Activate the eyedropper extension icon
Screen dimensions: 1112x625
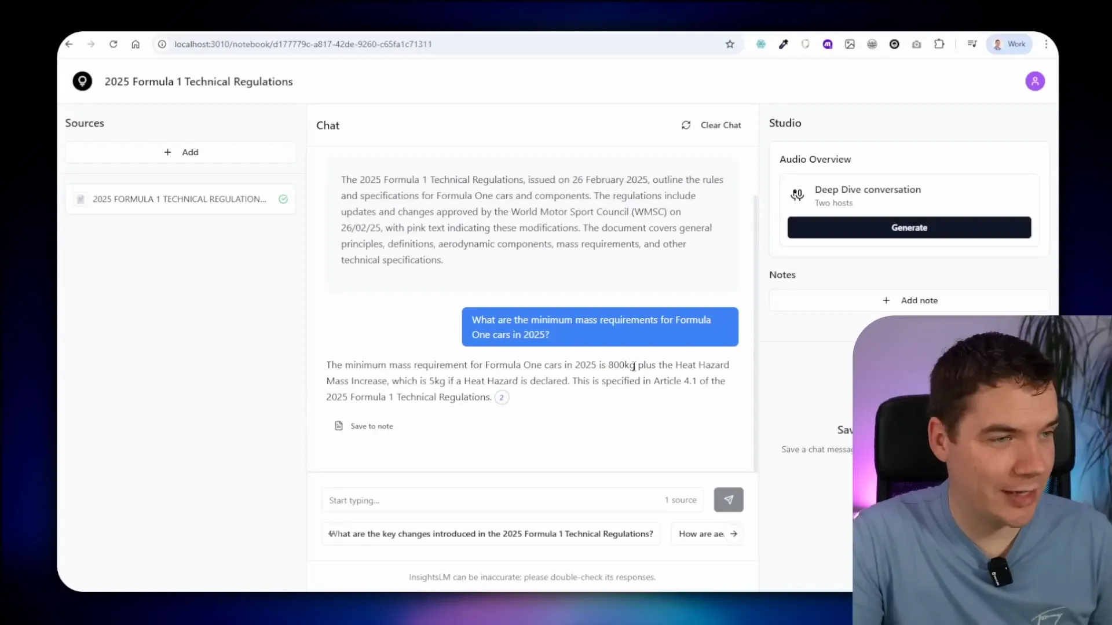click(x=783, y=44)
